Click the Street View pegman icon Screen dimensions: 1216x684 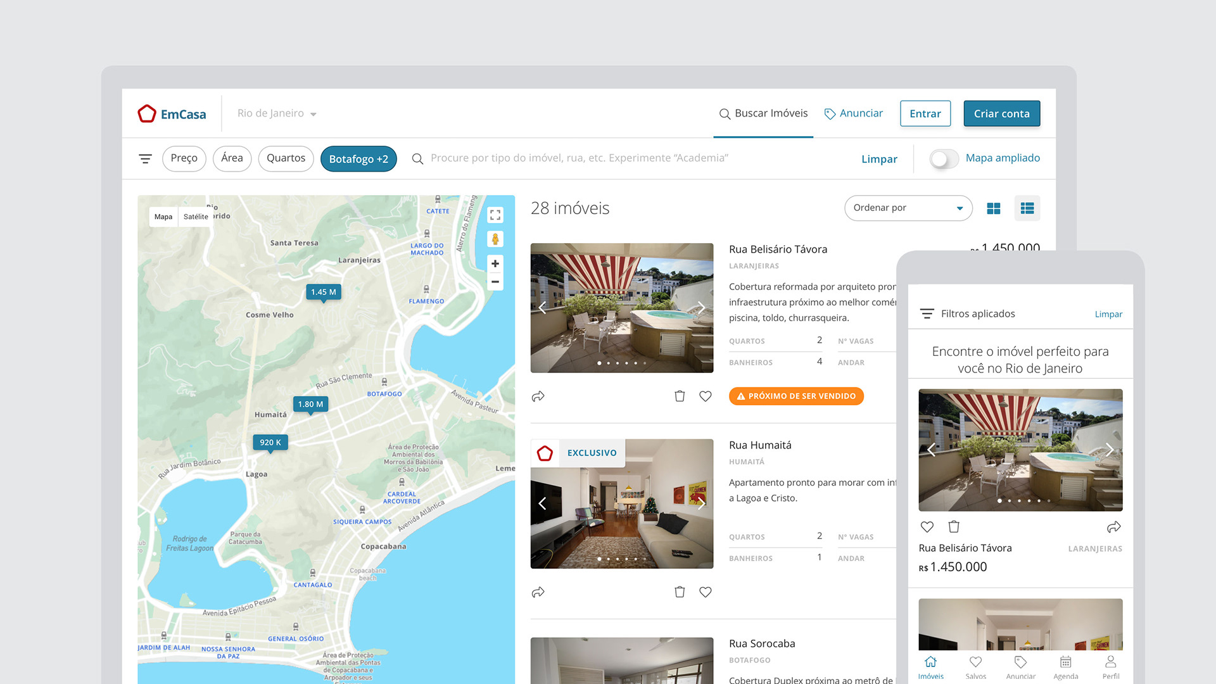coord(495,239)
